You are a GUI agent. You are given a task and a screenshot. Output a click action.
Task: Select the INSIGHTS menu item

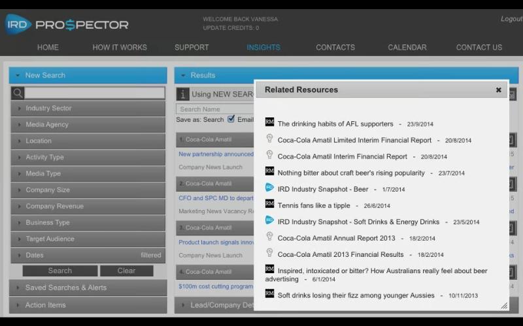263,47
